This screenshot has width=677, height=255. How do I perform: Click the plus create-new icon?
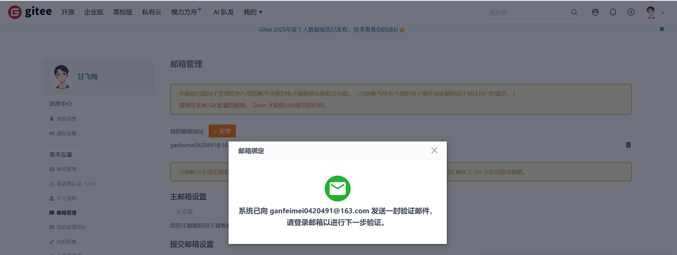(x=631, y=12)
